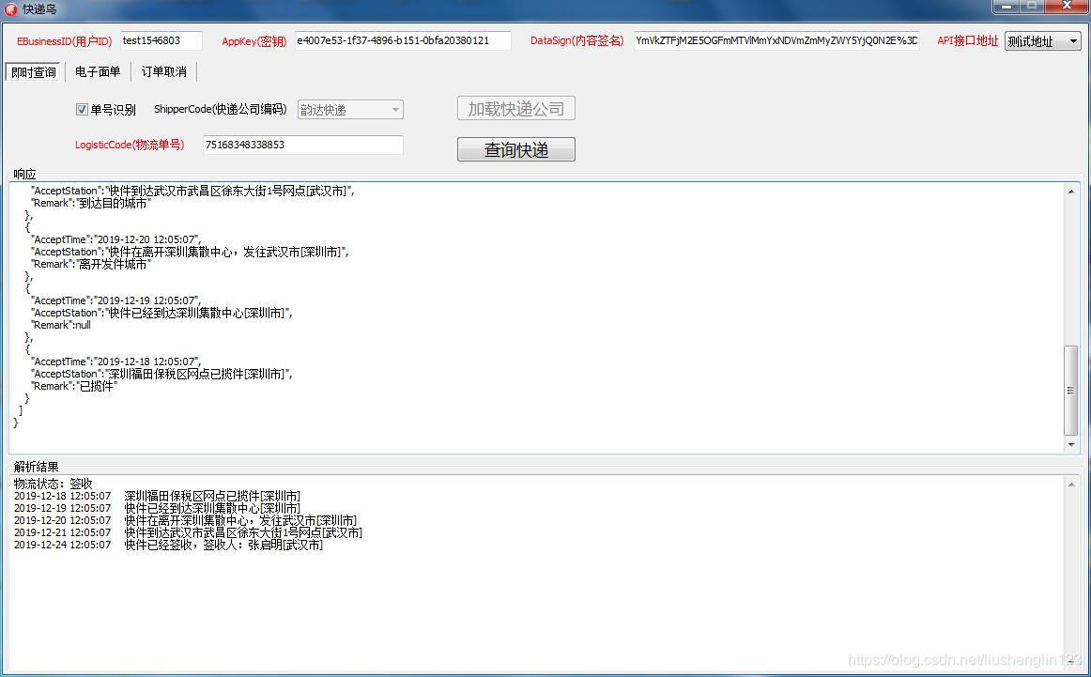Click the "Remark":"离开发件城市" line
Screen dimensions: 1091x677
coord(90,265)
